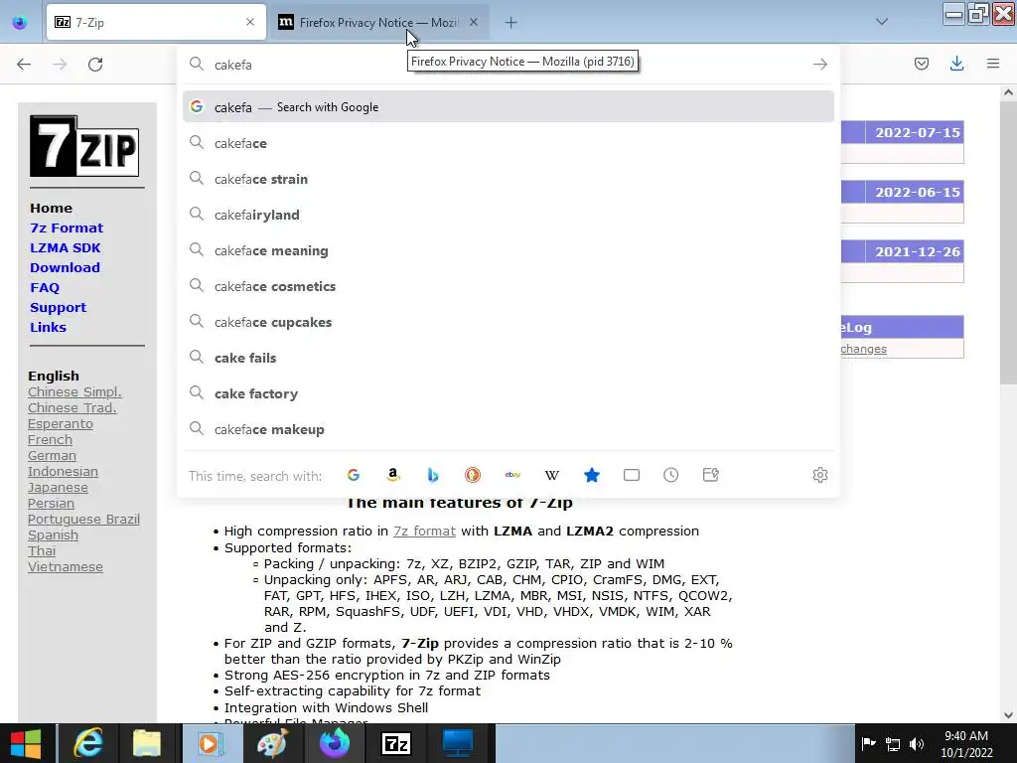Go back with the back arrow
This screenshot has height=763, width=1017.
(24, 65)
